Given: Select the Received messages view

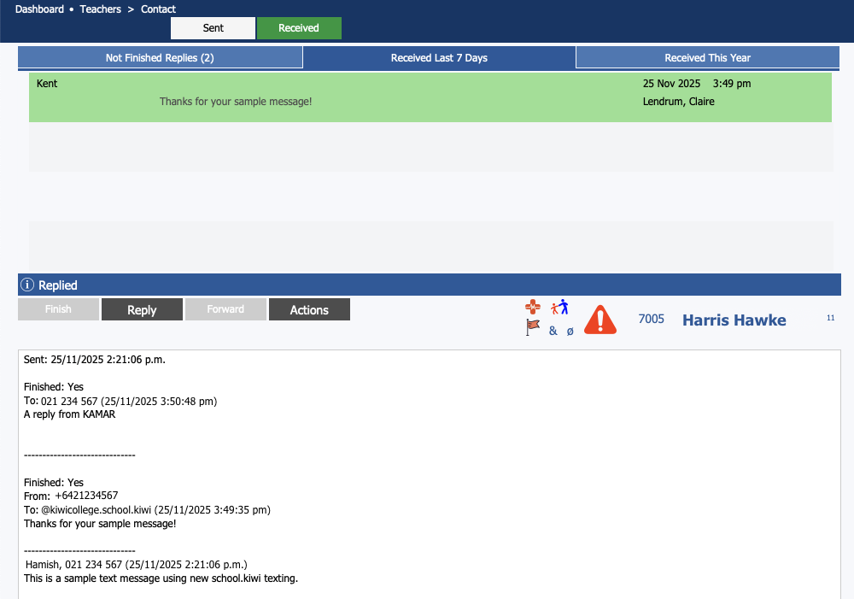Looking at the screenshot, I should [x=299, y=28].
